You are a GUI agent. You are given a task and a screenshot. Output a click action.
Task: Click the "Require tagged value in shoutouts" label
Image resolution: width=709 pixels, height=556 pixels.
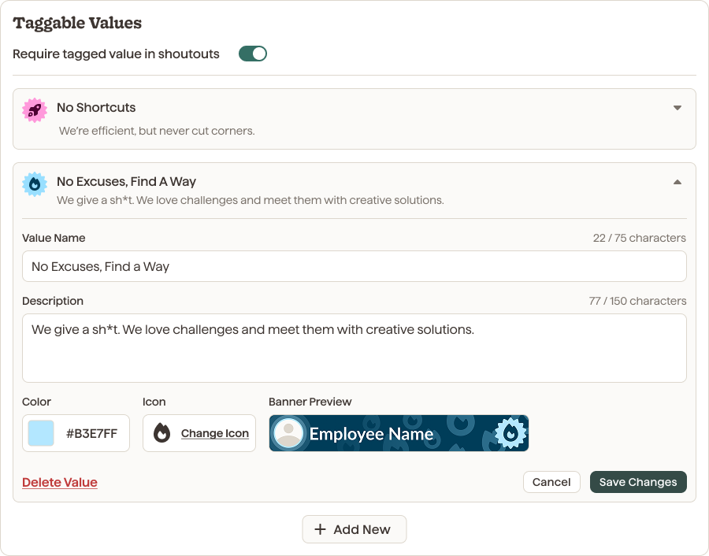(x=117, y=54)
